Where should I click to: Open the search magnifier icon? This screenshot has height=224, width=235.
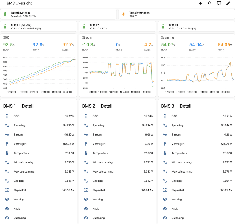[x=210, y=3]
